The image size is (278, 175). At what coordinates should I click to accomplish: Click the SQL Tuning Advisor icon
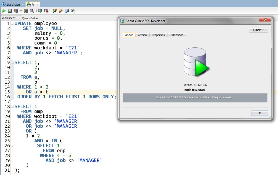(32, 11)
